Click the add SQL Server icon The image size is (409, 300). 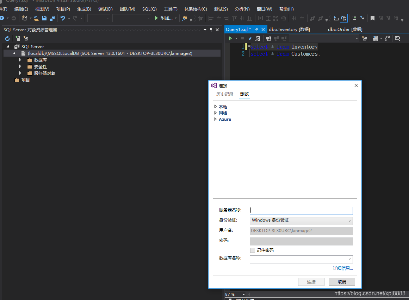(x=18, y=39)
